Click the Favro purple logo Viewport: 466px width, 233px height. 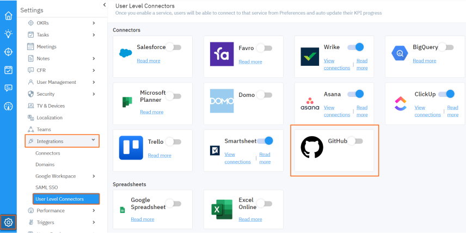(222, 54)
